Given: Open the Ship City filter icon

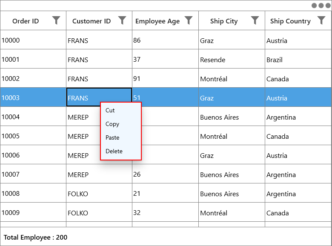Looking at the screenshot, I should 255,20.
